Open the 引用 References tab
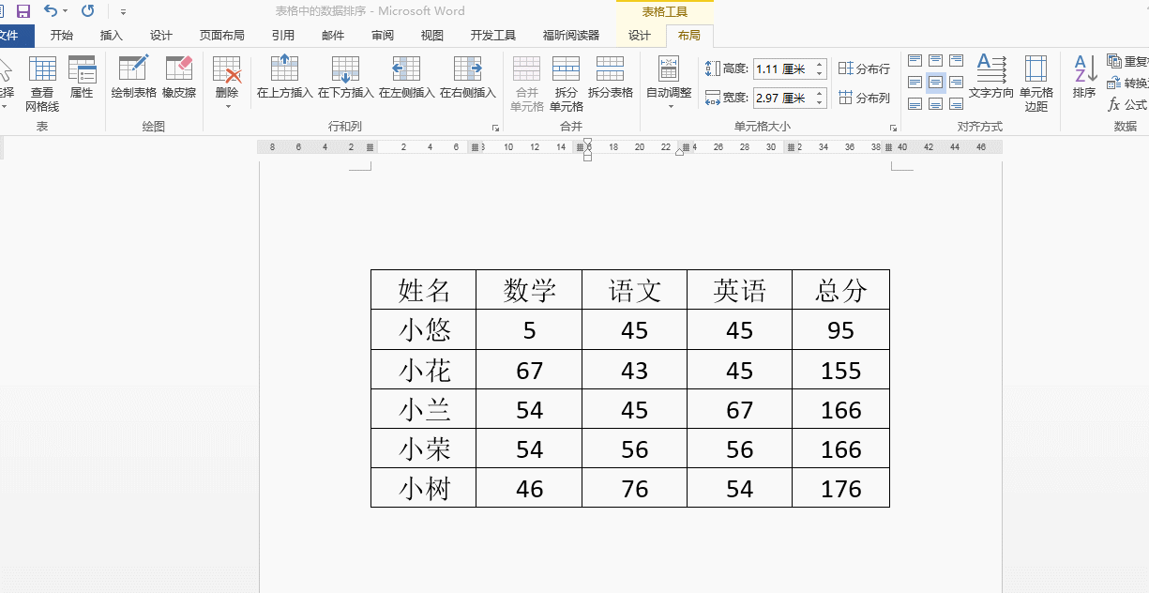 (x=283, y=36)
